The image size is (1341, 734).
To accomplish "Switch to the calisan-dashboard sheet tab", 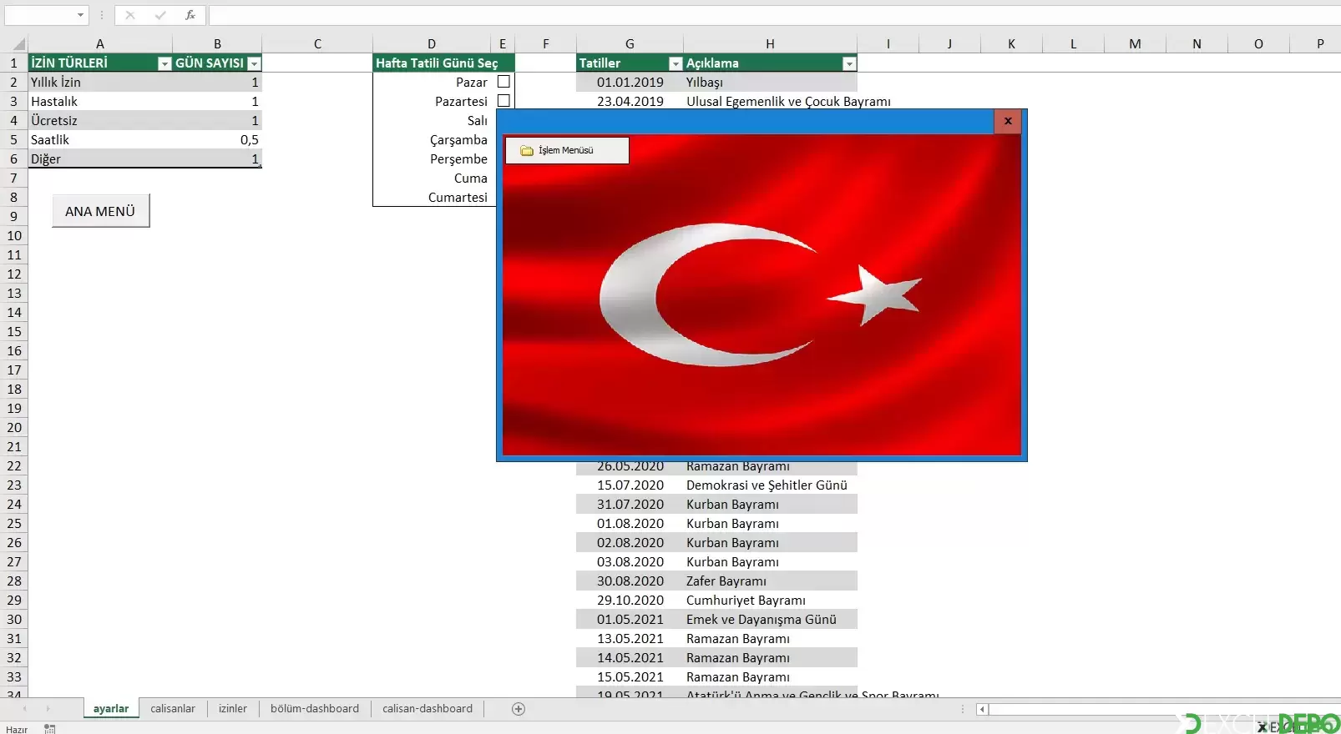I will [428, 709].
